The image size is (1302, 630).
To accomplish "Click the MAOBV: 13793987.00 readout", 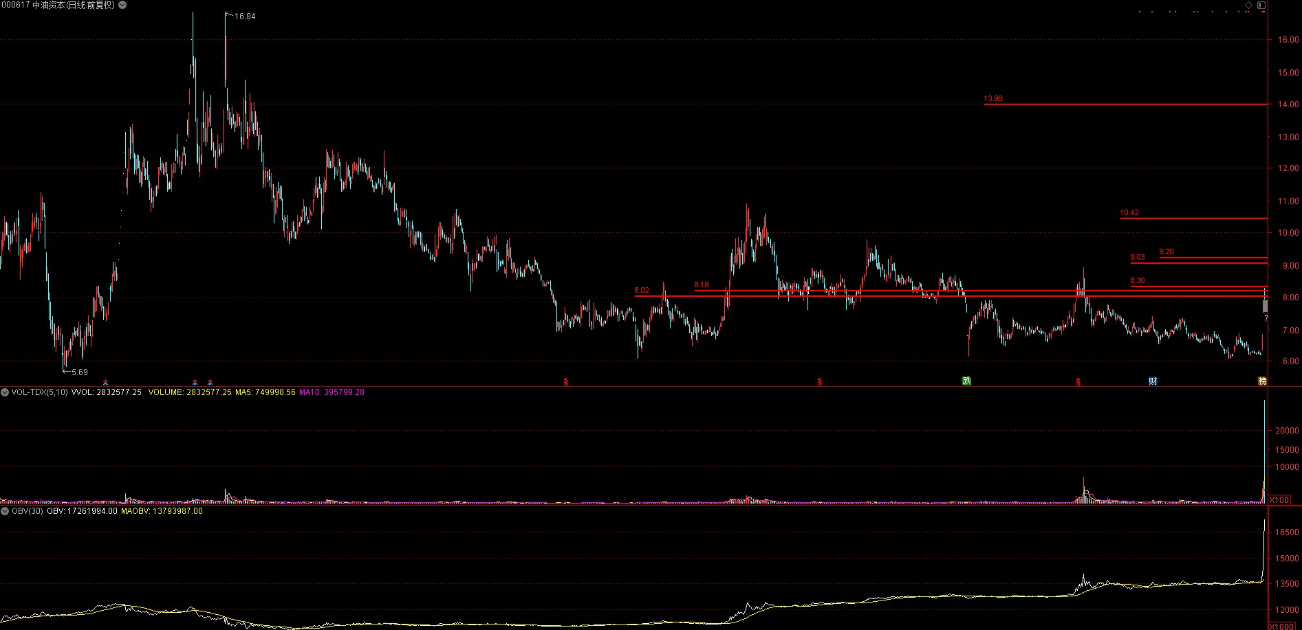I will coord(162,511).
